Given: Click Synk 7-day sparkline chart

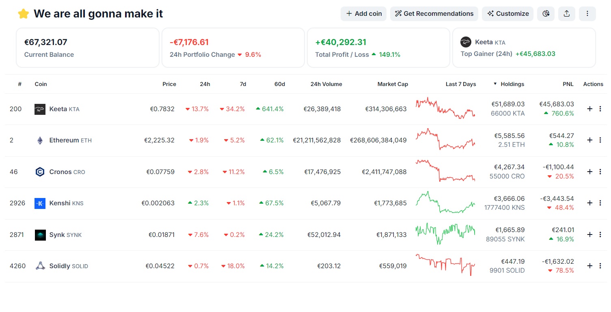Looking at the screenshot, I should pyautogui.click(x=445, y=234).
